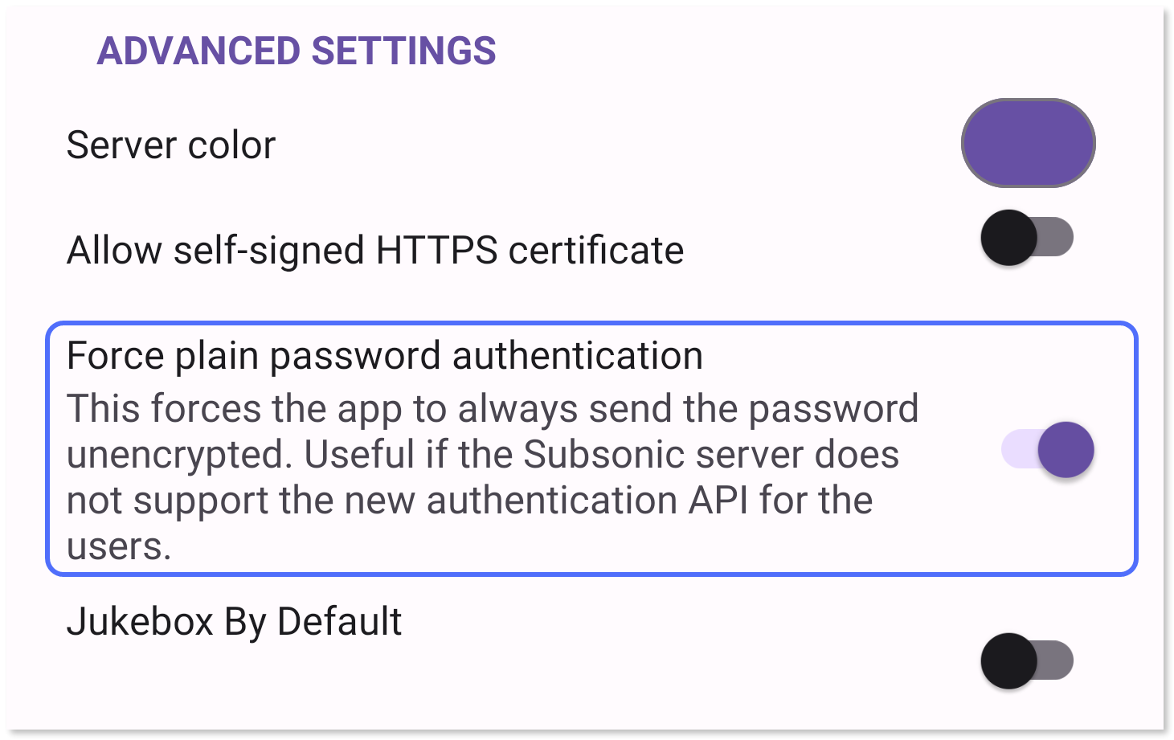This screenshot has width=1174, height=740.
Task: Tap the plain password authentication switch
Action: [1047, 450]
